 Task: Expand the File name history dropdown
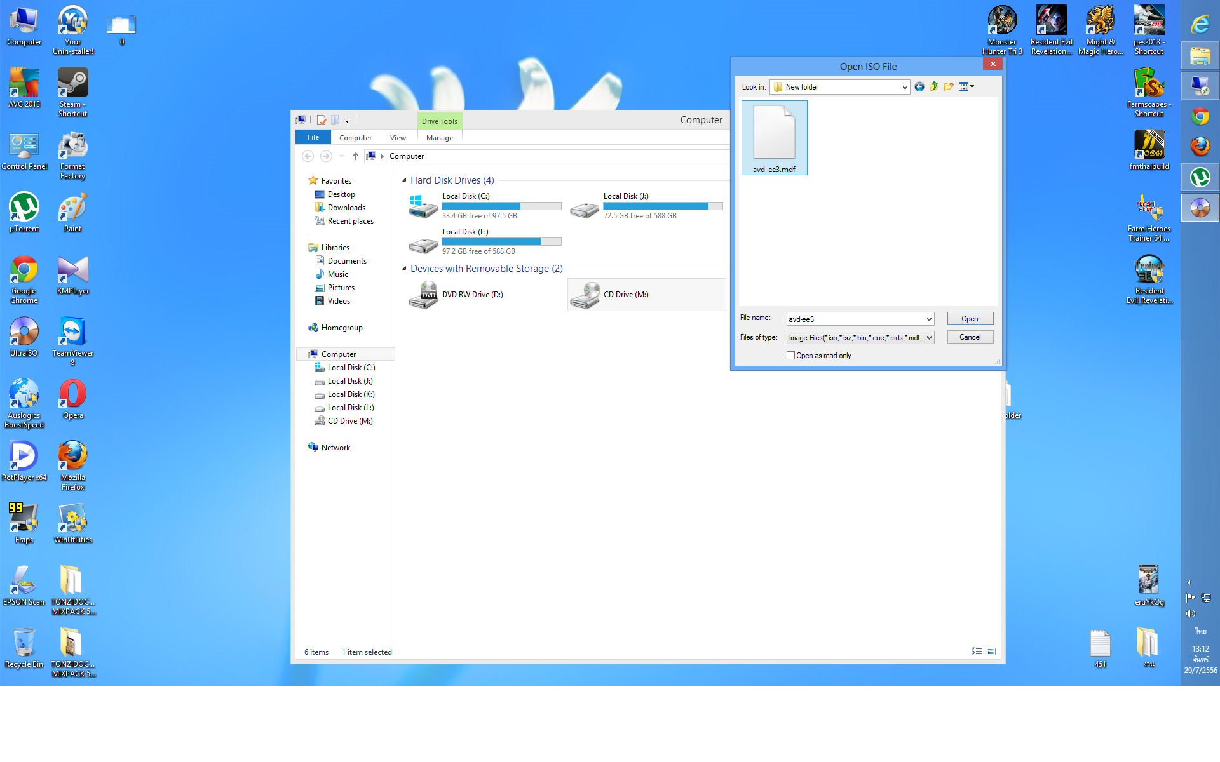[x=929, y=319]
